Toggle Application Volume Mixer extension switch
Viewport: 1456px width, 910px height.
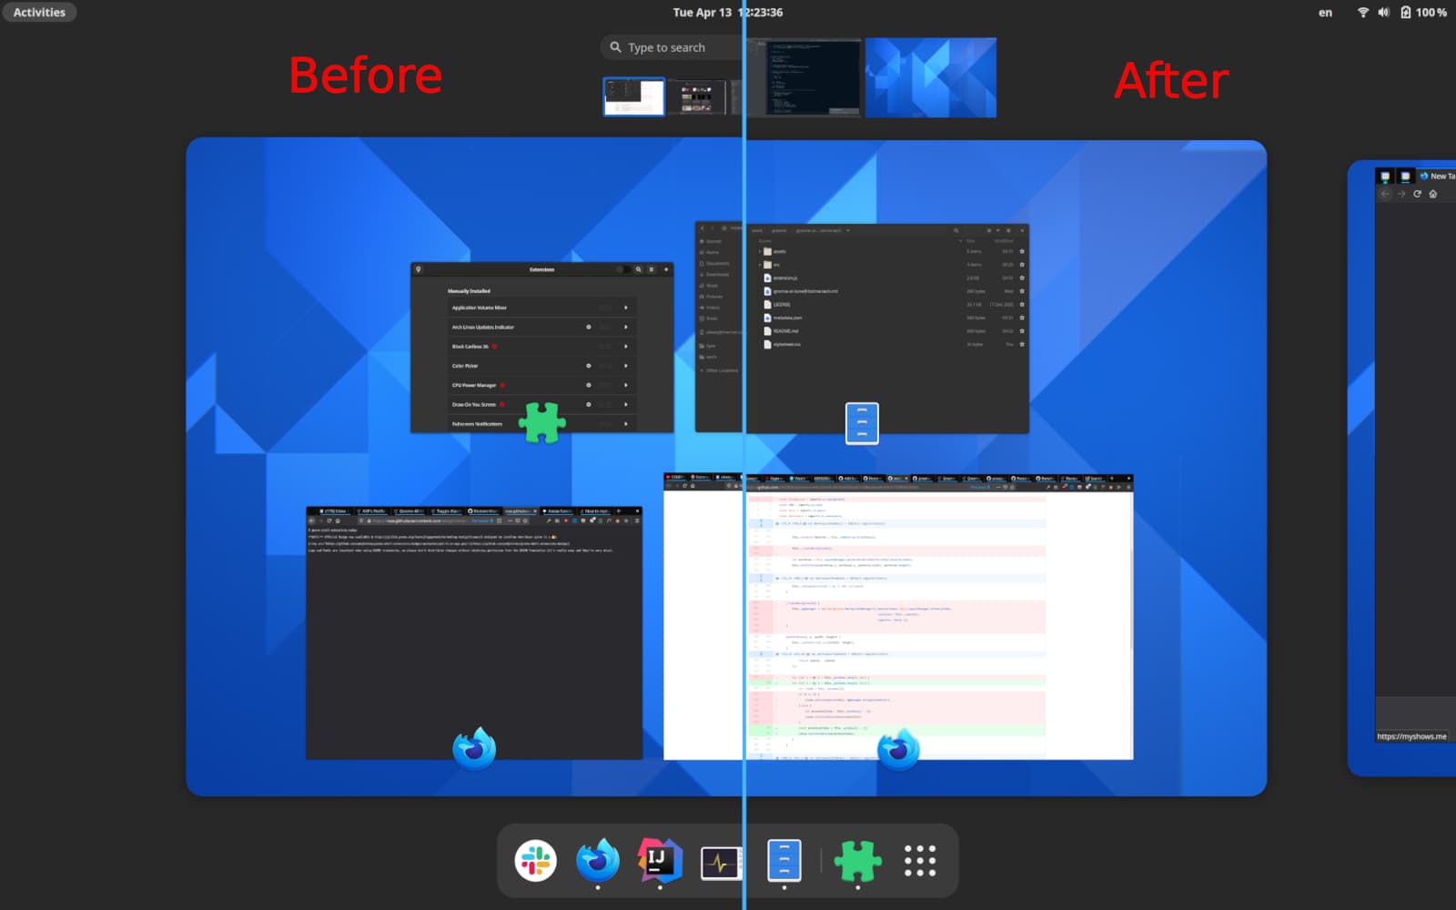(606, 308)
